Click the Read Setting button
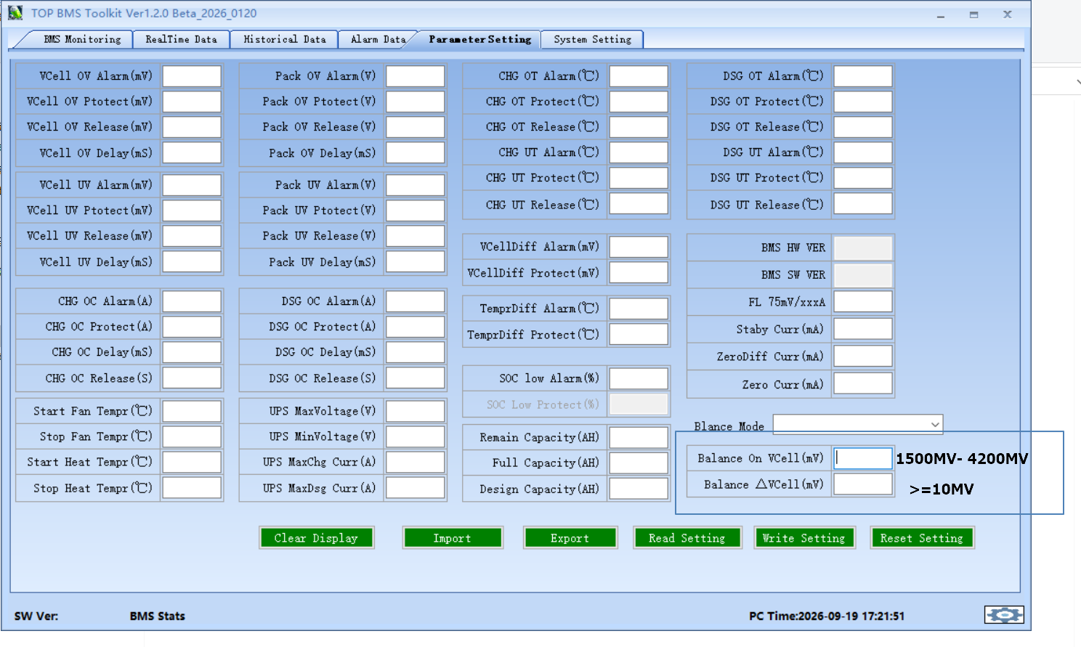 (x=687, y=538)
